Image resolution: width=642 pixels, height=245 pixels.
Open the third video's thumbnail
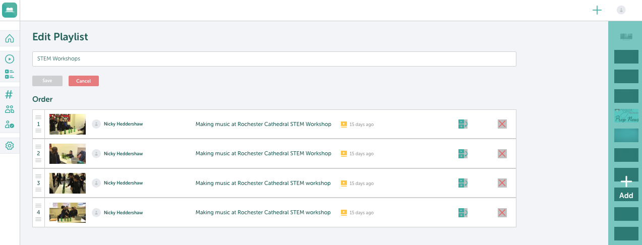tap(68, 183)
